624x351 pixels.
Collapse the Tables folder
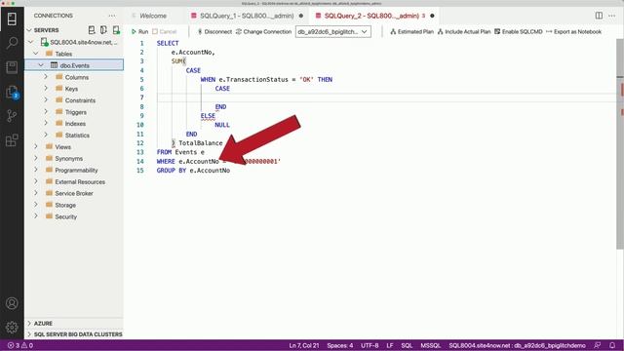tap(36, 54)
